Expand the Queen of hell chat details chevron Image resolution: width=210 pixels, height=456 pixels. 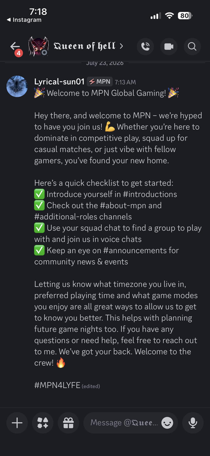coord(121,46)
